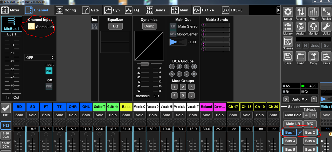Click the Copy icon
Image resolution: width=332 pixels, height=152 pixels.
(x=314, y=57)
